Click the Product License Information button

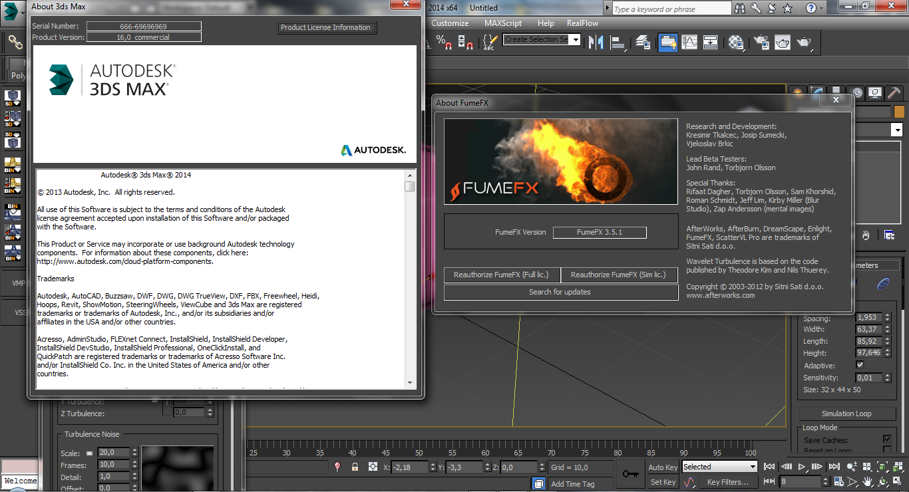click(327, 28)
